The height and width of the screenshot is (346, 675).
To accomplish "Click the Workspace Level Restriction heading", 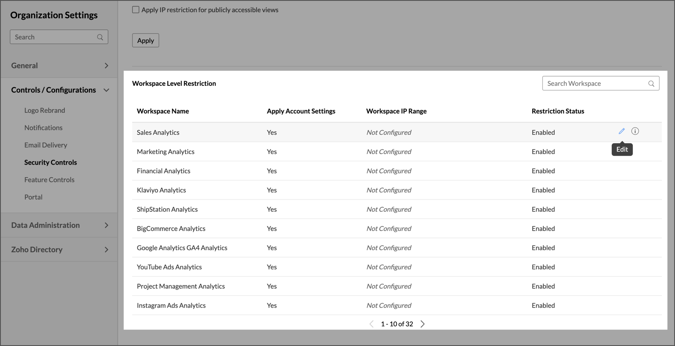I will [x=174, y=83].
